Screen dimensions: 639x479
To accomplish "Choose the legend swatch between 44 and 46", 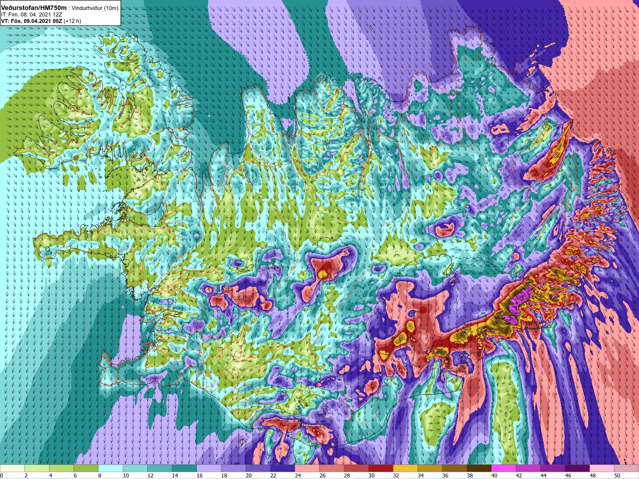I will [x=553, y=469].
